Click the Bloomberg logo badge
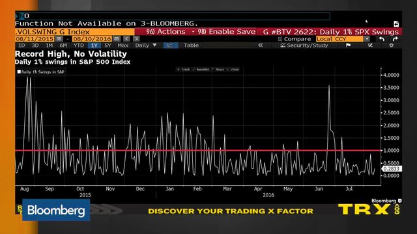The width and height of the screenshot is (417, 234). point(56,210)
